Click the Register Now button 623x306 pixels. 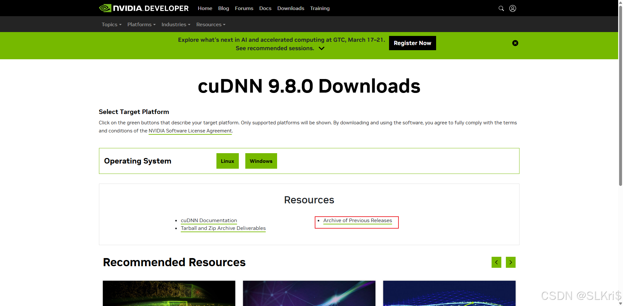click(x=412, y=43)
